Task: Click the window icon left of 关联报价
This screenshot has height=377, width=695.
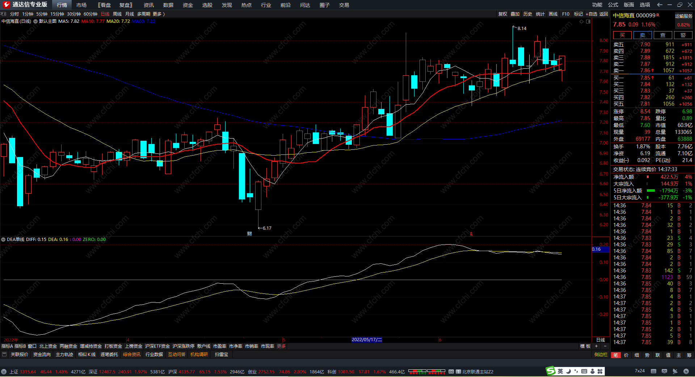Action: [4, 355]
